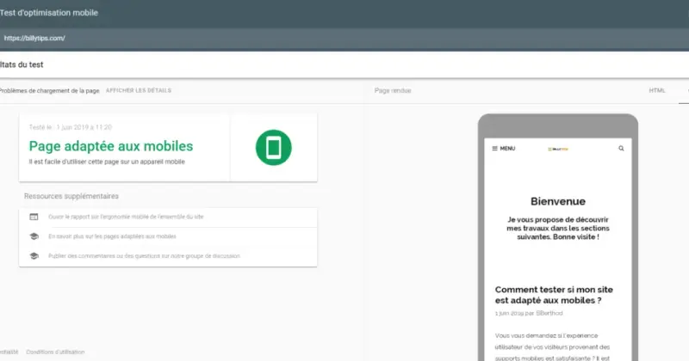The image size is (689, 361).
Task: Click the 'Testé le : 1 juin 2019' timestamp
Action: pos(71,127)
